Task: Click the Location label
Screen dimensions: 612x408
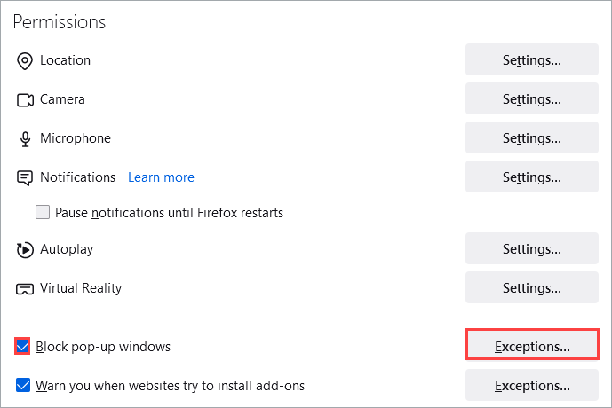Action: (65, 60)
